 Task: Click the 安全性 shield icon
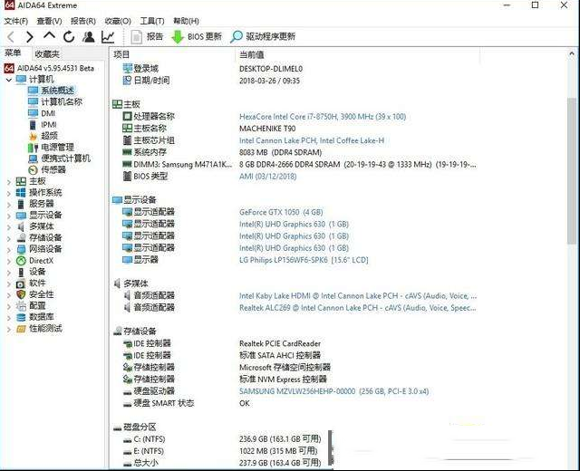[21, 294]
